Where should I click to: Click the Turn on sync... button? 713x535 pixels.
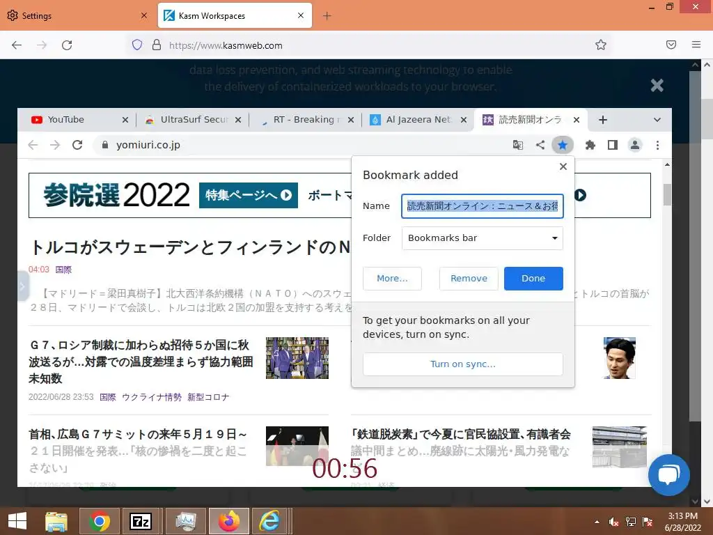coord(463,364)
